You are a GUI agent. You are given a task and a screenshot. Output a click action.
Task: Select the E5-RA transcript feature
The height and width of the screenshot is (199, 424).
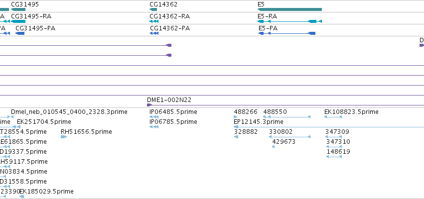coord(289,21)
